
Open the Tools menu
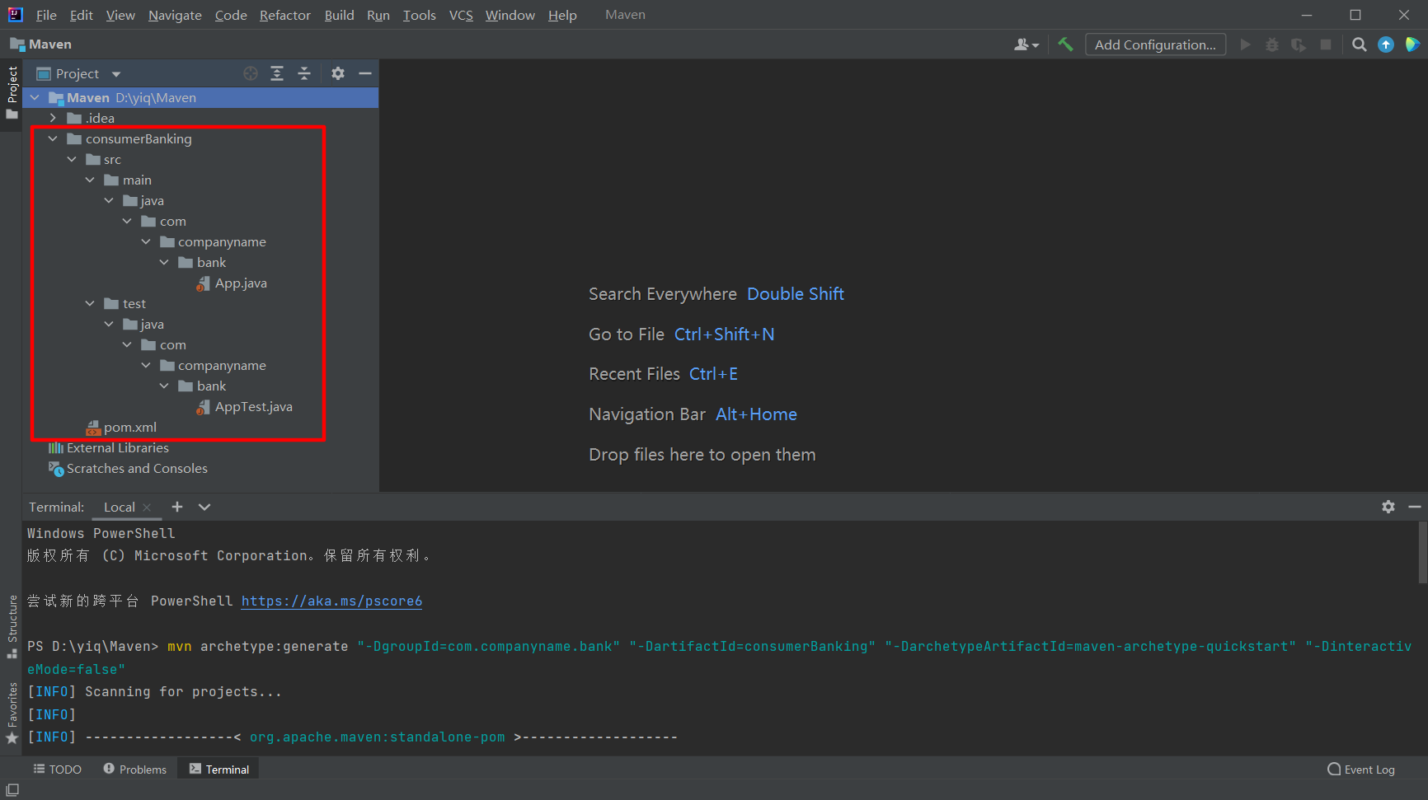tap(419, 15)
